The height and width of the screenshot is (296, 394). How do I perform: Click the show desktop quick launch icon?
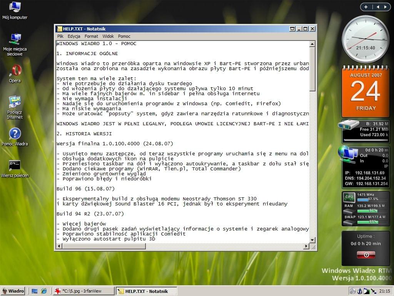(34, 291)
